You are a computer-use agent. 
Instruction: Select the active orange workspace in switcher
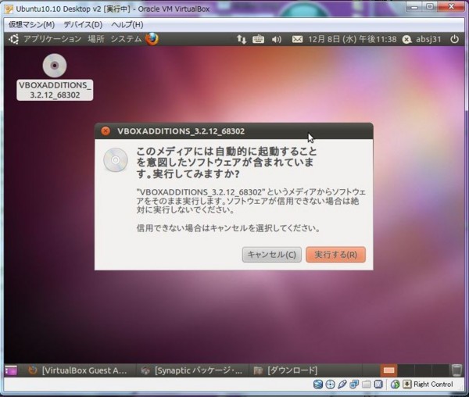coord(388,370)
